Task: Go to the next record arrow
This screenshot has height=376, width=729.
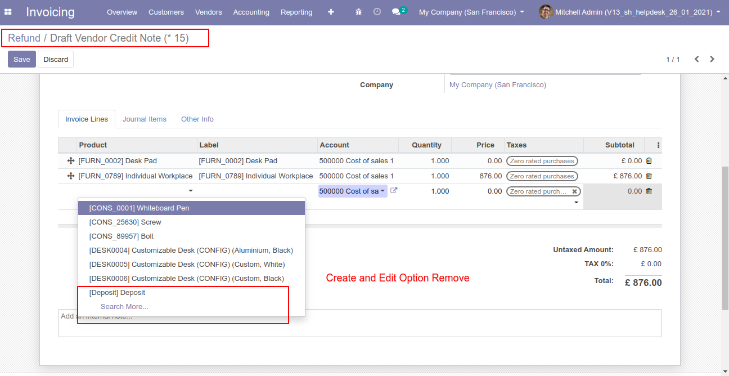Action: [x=712, y=59]
